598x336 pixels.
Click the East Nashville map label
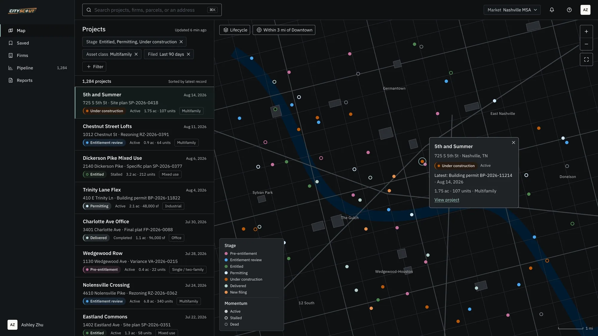pos(503,113)
